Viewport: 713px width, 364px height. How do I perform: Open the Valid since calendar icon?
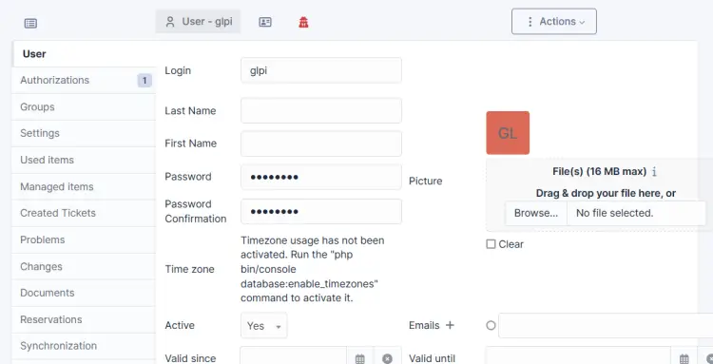[360, 358]
